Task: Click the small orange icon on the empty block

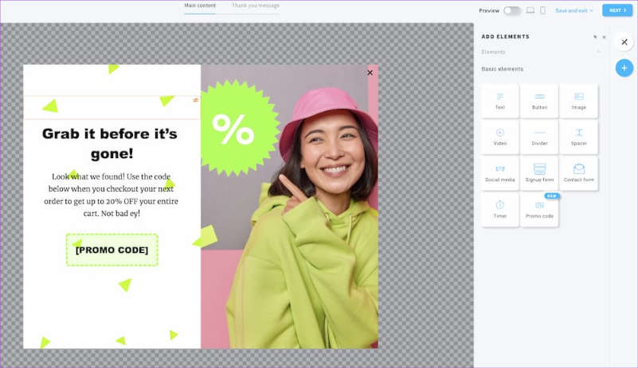Action: coord(196,100)
